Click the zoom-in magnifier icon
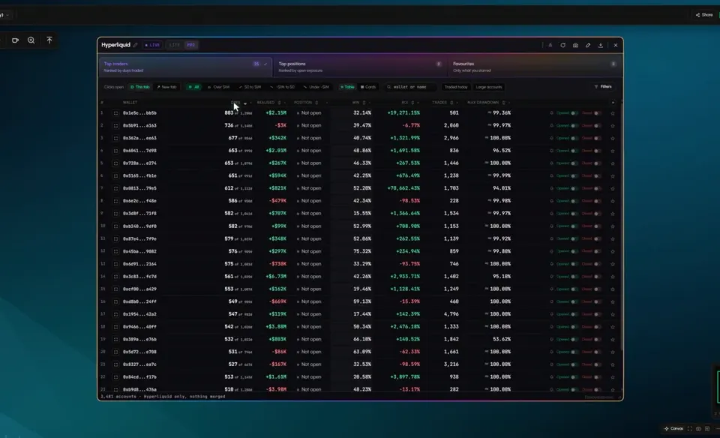 point(31,40)
